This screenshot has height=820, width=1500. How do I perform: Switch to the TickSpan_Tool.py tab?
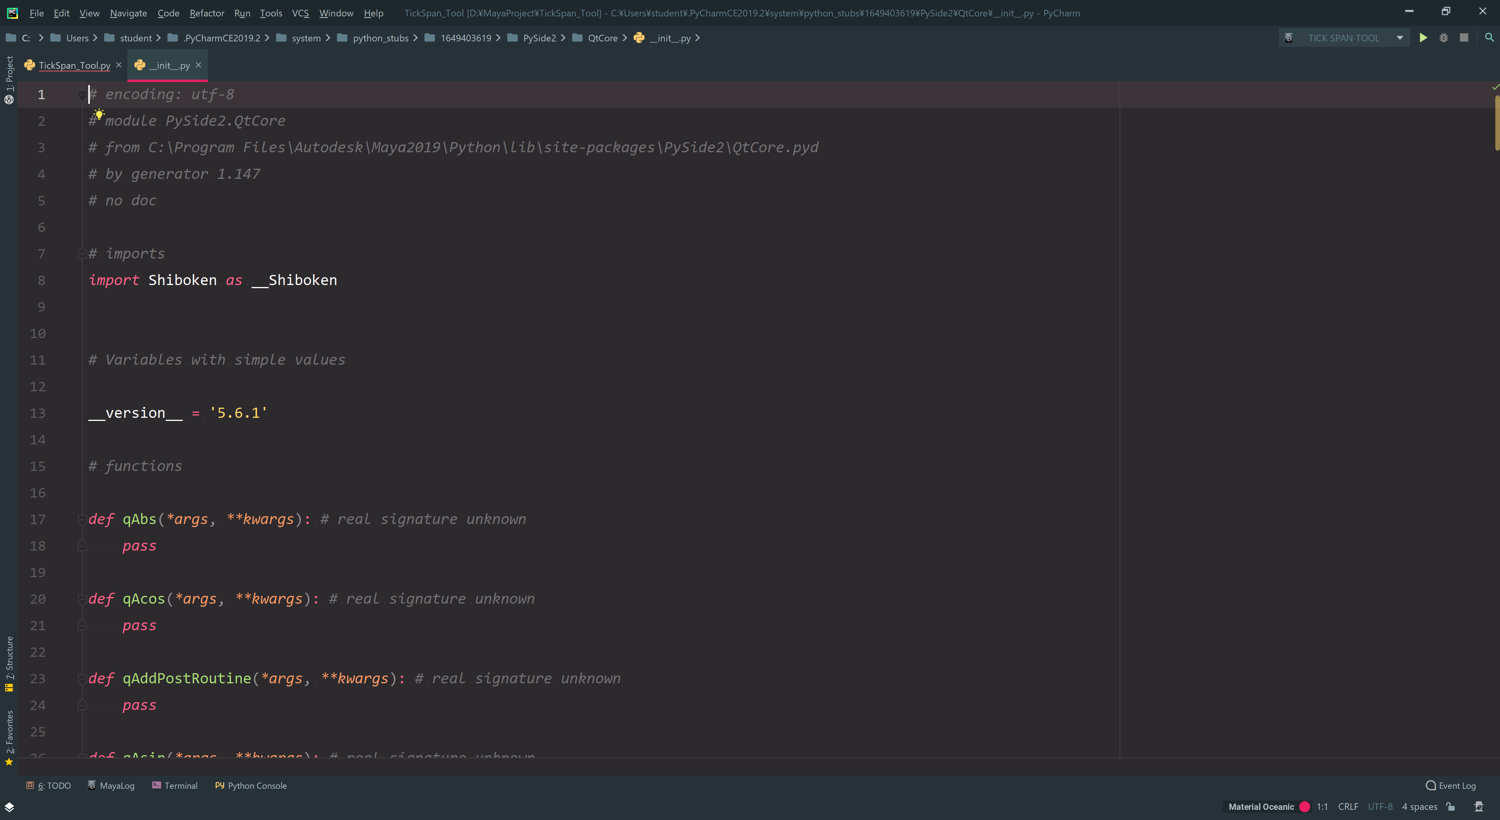coord(74,65)
